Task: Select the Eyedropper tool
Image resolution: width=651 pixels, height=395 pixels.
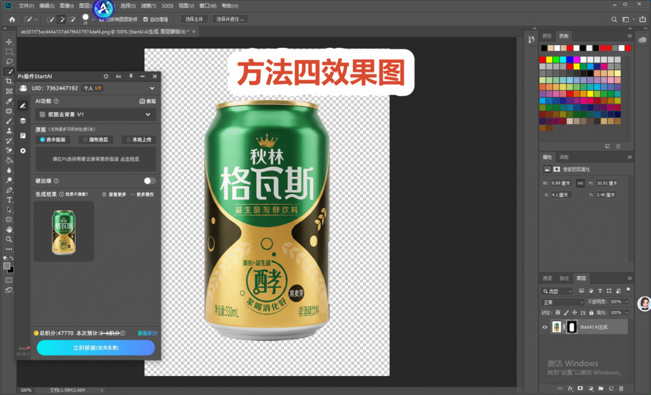Action: coord(9,101)
